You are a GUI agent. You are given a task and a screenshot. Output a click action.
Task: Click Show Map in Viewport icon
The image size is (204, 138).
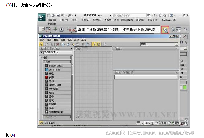pos(72,44)
